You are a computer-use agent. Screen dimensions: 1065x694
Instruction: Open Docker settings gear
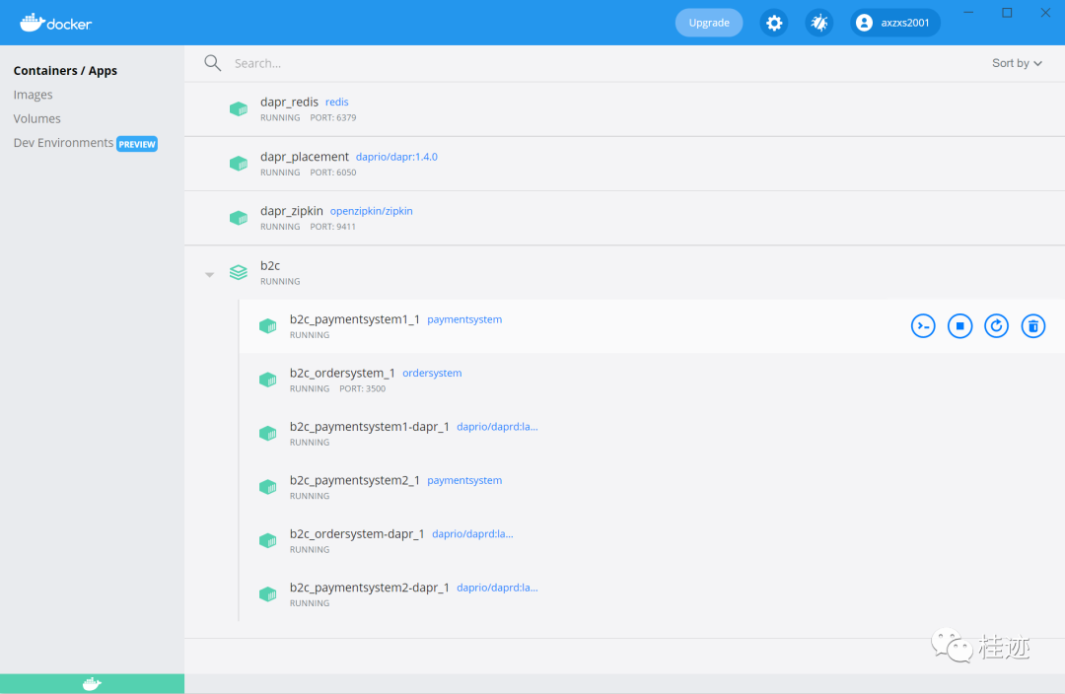coord(774,23)
